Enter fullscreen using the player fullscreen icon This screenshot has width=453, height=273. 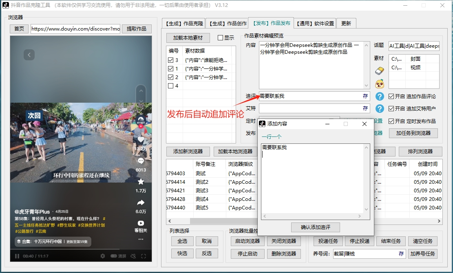[x=144, y=256]
